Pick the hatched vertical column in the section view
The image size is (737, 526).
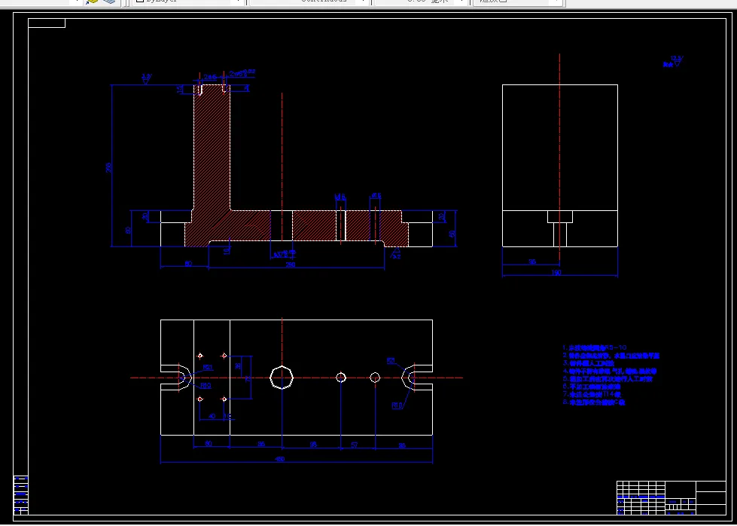pos(212,148)
